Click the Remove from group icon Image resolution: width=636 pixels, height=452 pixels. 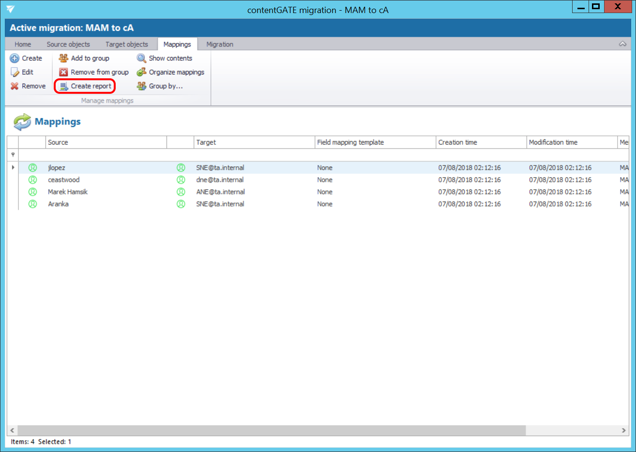pyautogui.click(x=63, y=73)
